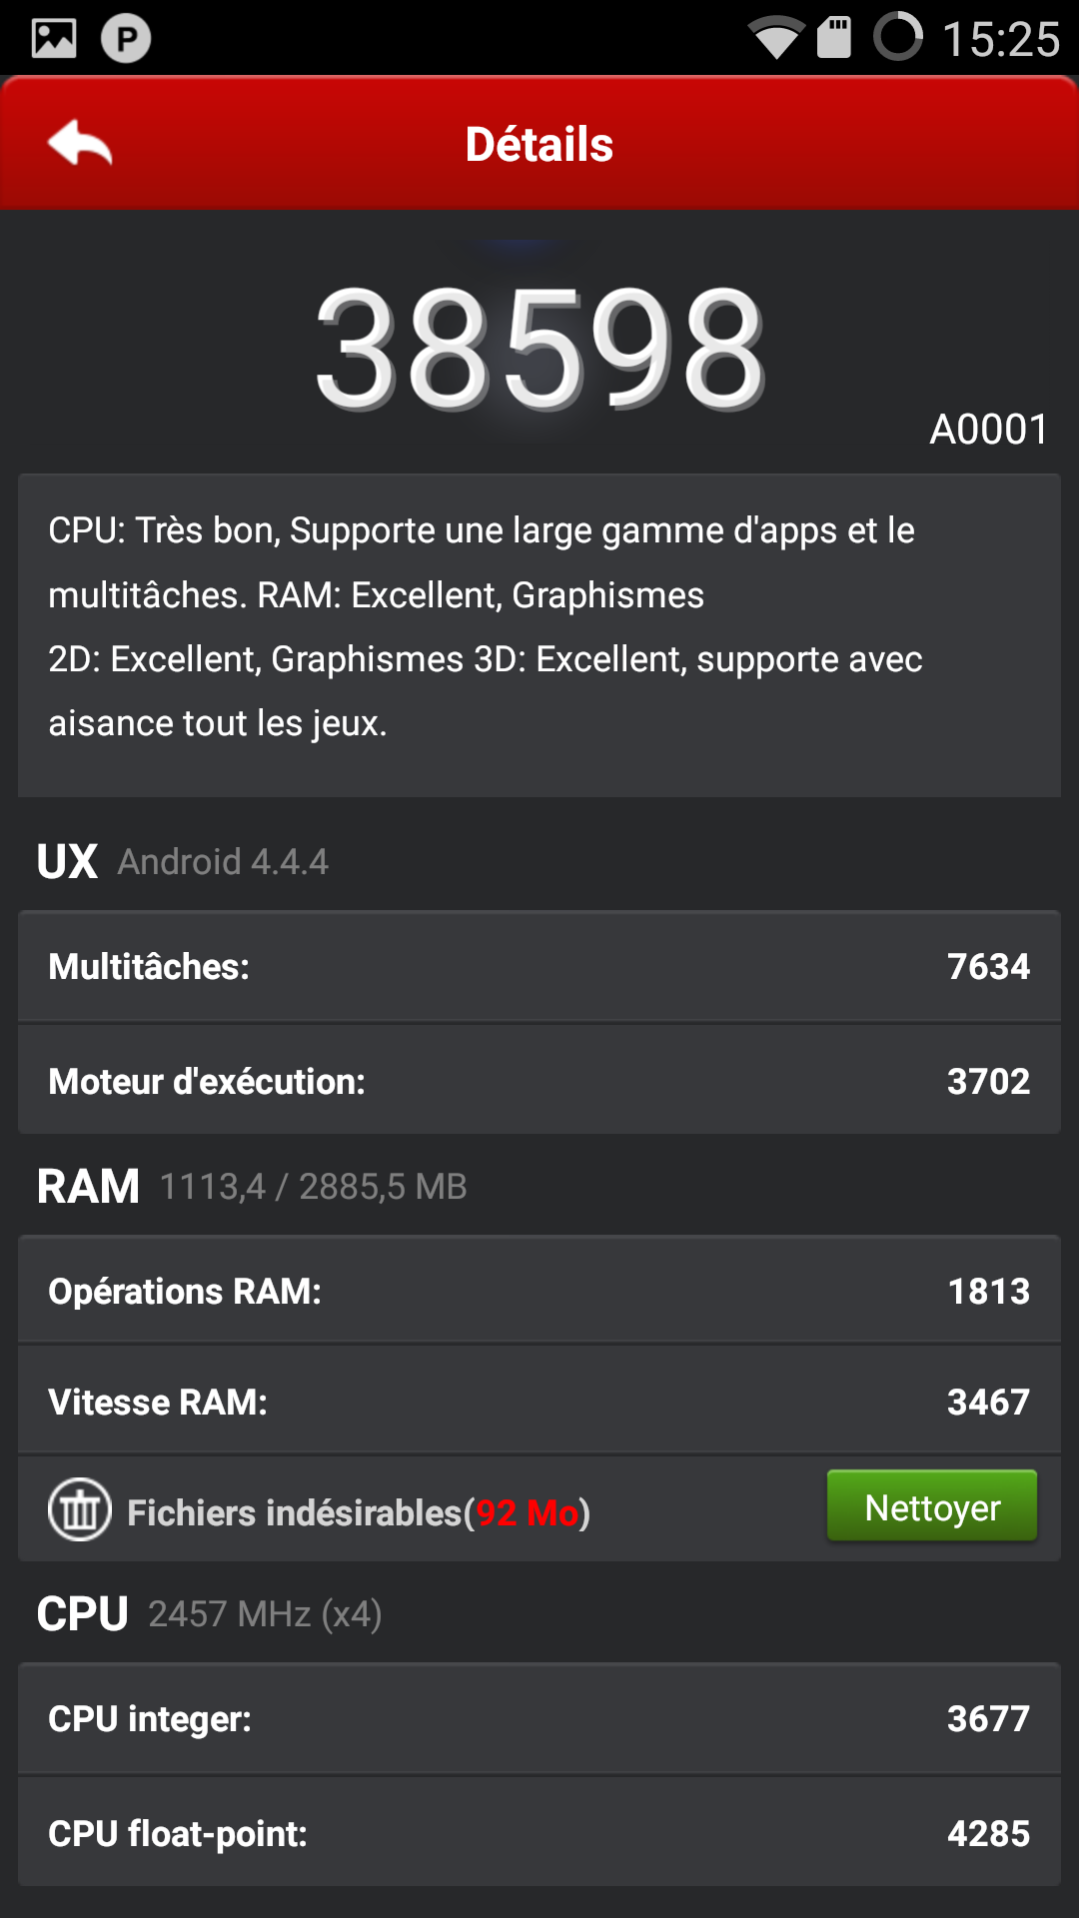Tap the Wi-Fi status icon
The width and height of the screenshot is (1079, 1918).
[x=776, y=39]
